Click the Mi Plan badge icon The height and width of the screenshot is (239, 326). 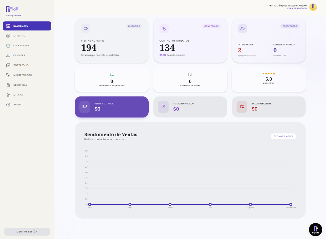[8, 95]
